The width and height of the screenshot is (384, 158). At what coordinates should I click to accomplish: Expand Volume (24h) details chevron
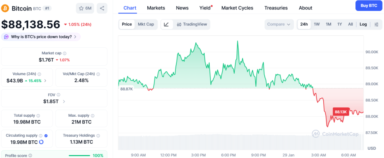pyautogui.click(x=45, y=81)
